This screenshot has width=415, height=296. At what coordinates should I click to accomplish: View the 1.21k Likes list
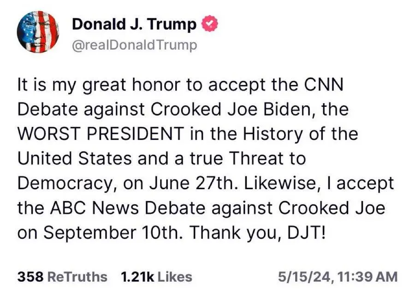[156, 277]
